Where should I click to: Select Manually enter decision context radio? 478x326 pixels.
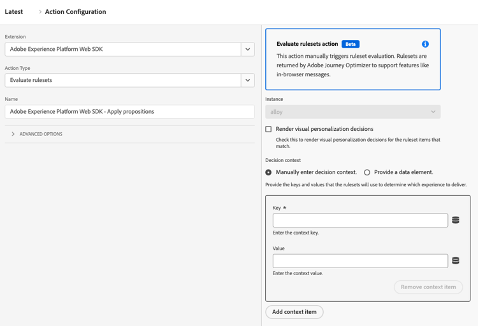click(269, 172)
